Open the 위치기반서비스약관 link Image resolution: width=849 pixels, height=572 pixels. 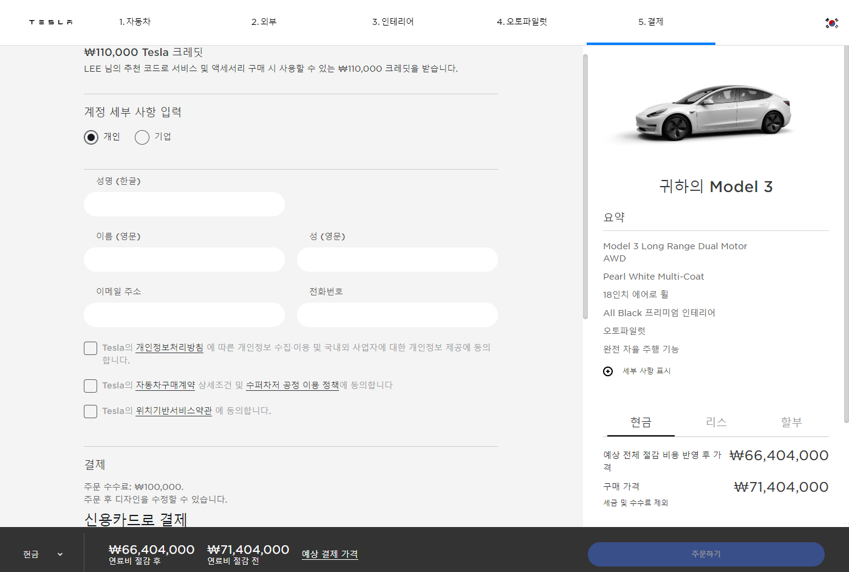[x=174, y=411]
